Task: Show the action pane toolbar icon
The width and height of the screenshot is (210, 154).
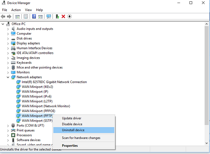Action: click(x=40, y=16)
